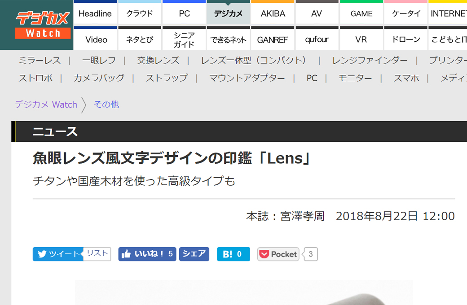Viewport: 467px width, 305px height.
Task: Click the Twitter bird icon on the tweet button
Action: [42, 254]
